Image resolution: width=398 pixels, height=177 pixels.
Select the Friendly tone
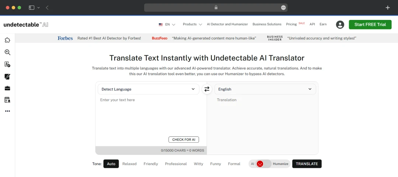[x=151, y=164]
